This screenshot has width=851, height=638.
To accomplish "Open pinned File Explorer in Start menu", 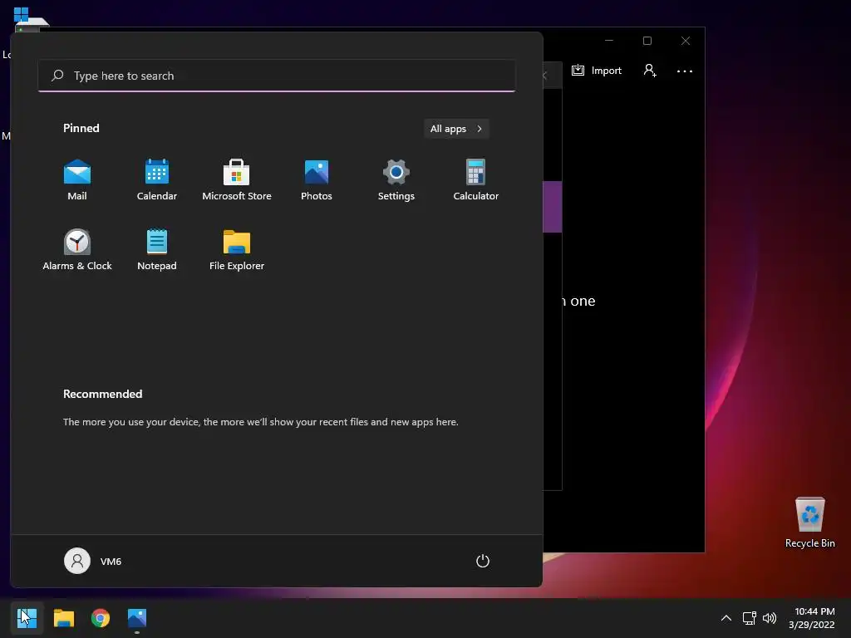I will tap(237, 250).
